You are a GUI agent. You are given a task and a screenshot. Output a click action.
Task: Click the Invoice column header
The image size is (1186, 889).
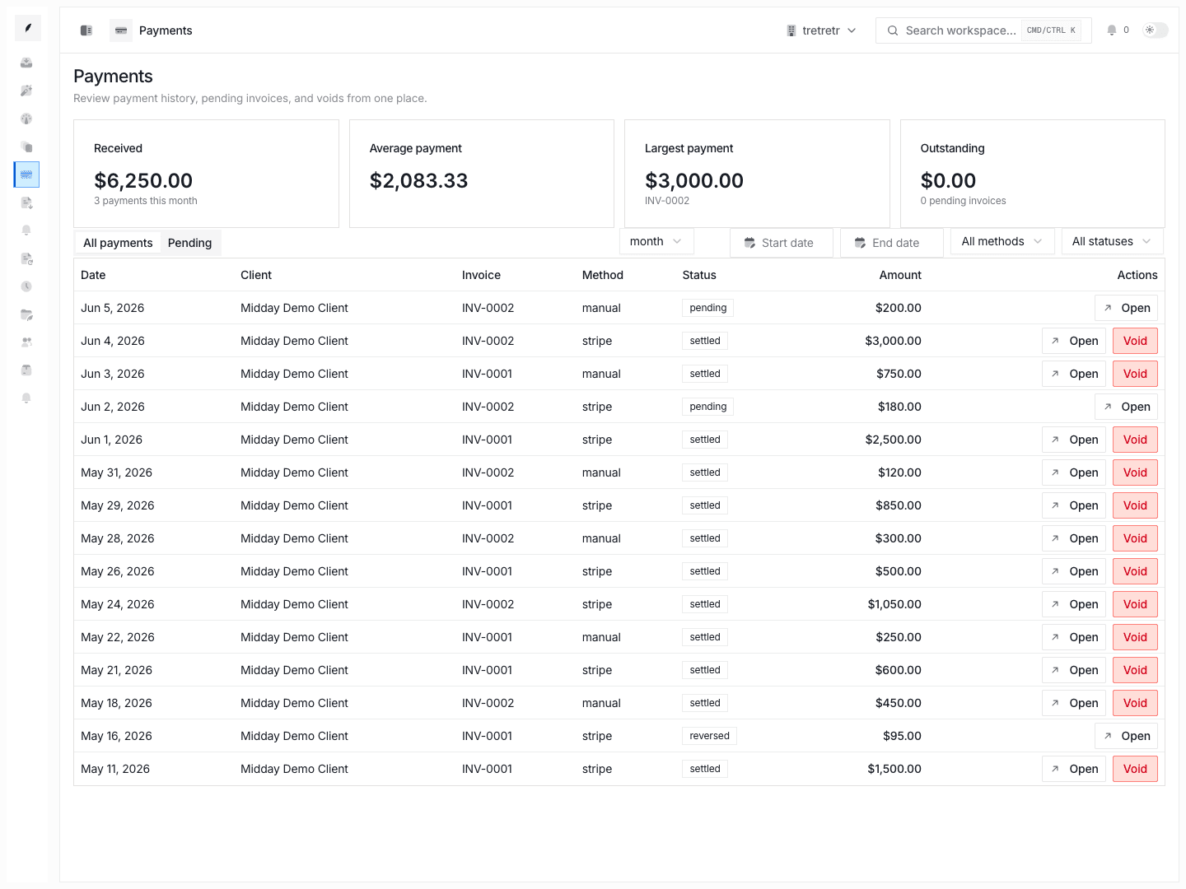tap(481, 275)
